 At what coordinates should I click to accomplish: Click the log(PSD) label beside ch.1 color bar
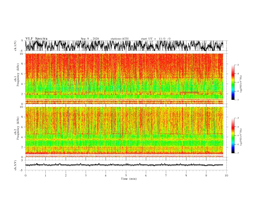[x=241, y=84]
